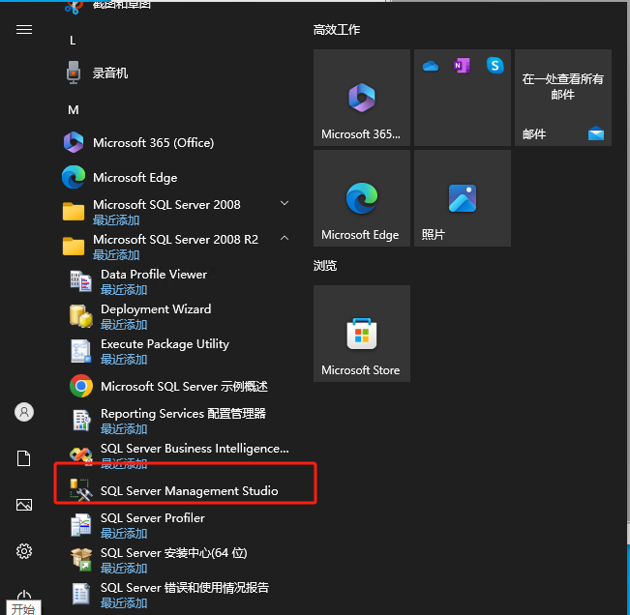Expand Microsoft SQL Server 2008 folder chevron
Image resolution: width=630 pixels, height=615 pixels.
pyautogui.click(x=285, y=203)
